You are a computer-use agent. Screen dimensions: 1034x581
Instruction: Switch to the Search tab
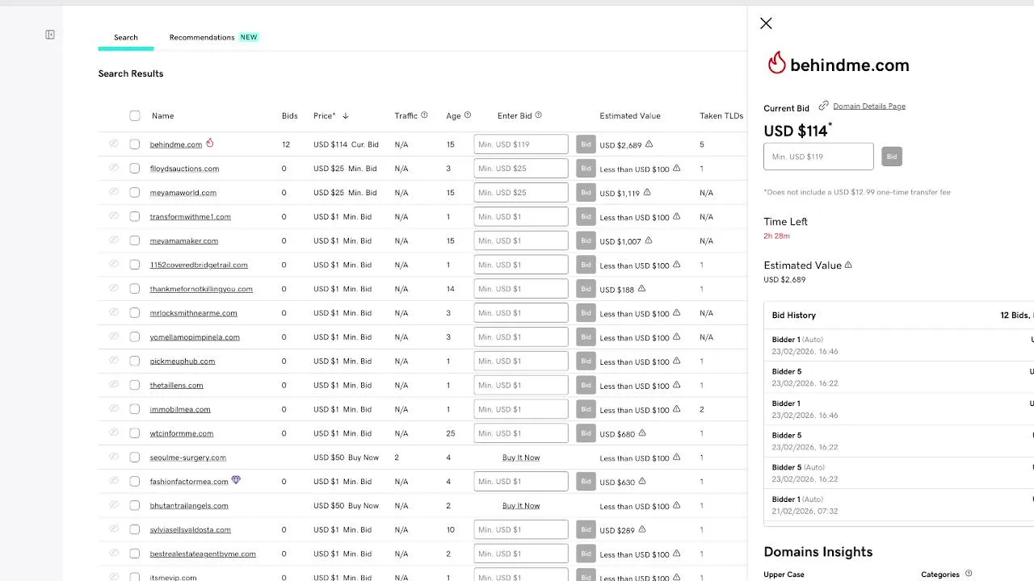(126, 37)
